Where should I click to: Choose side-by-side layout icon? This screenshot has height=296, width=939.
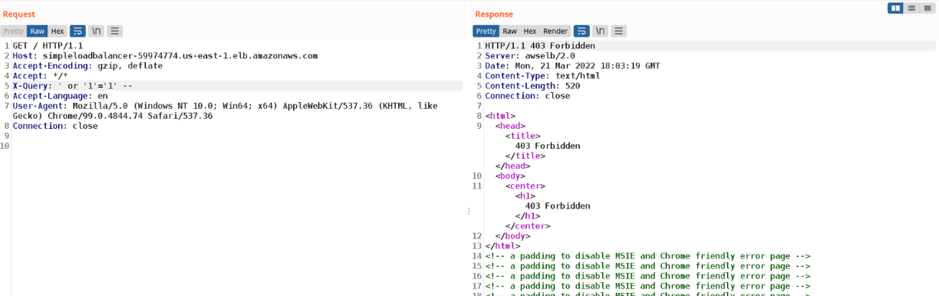tap(895, 8)
